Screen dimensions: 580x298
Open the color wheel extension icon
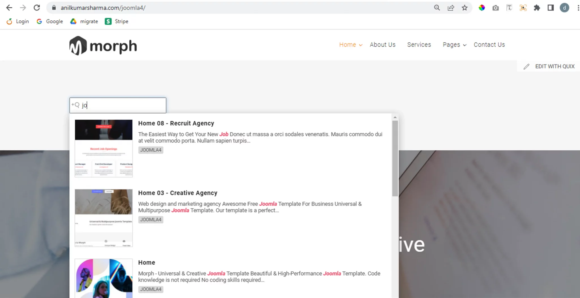coord(481,8)
